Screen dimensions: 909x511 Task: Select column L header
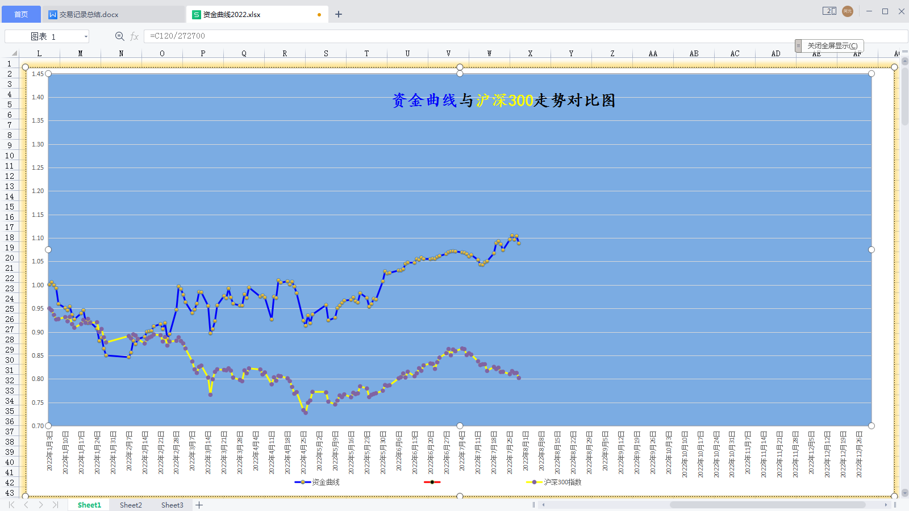(39, 53)
